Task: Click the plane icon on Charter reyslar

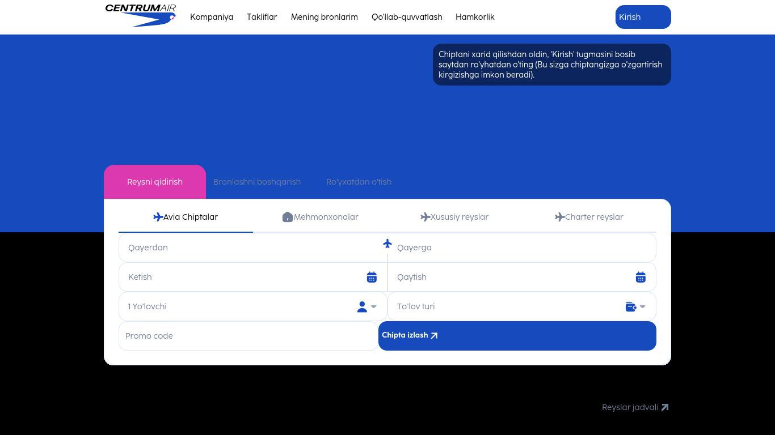Action: (560, 217)
